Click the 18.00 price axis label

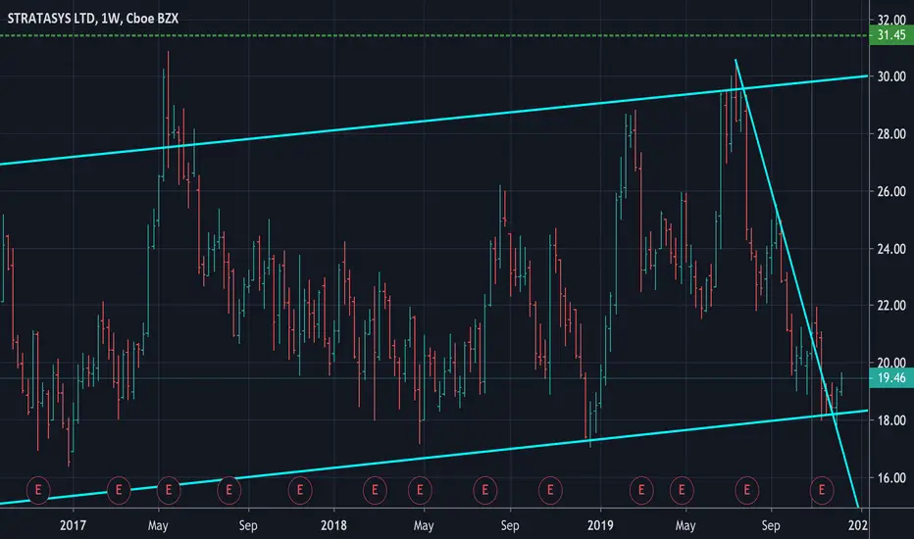(x=891, y=420)
